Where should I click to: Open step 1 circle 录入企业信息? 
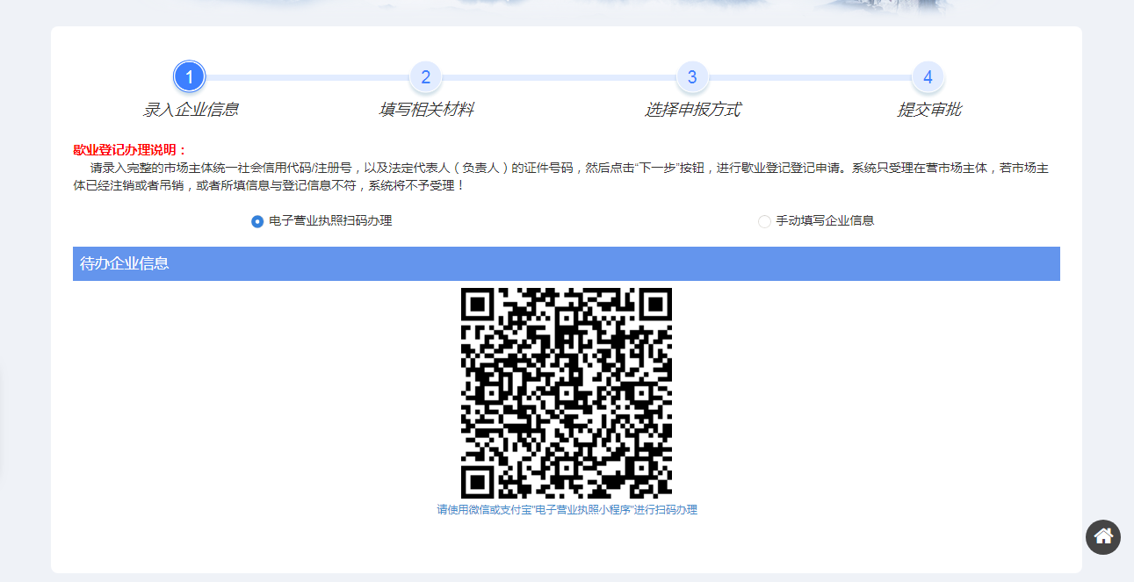(x=190, y=76)
